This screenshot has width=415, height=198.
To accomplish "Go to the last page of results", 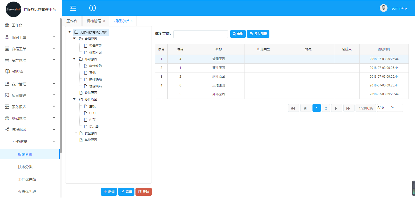I will [349, 108].
